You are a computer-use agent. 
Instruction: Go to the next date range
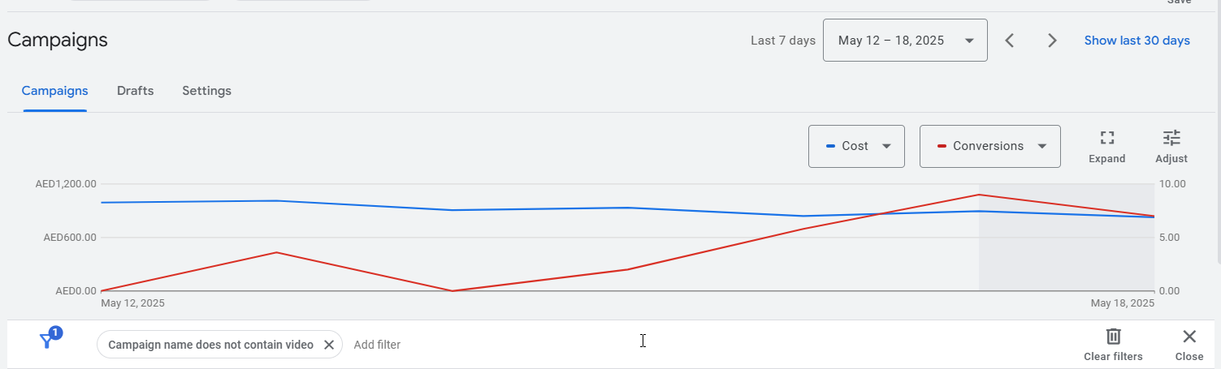[1052, 41]
